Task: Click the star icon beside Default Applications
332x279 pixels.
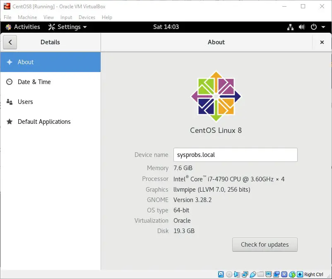Action: click(x=10, y=122)
